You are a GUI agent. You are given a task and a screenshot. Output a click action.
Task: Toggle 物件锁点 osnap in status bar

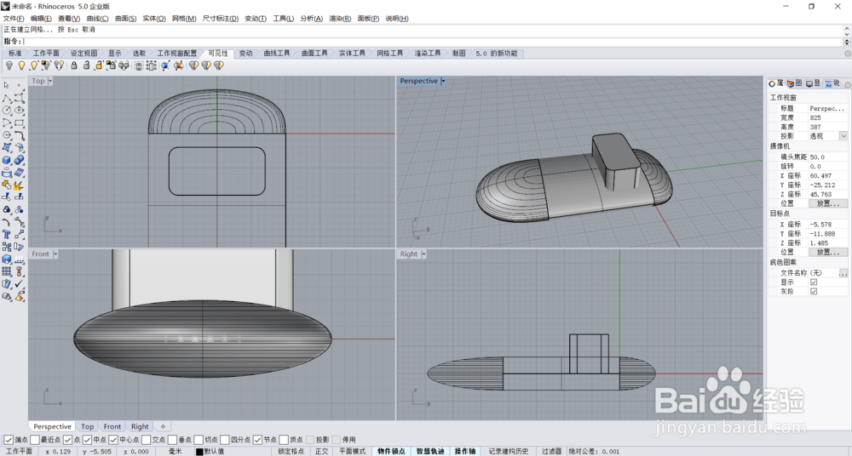[x=391, y=451]
